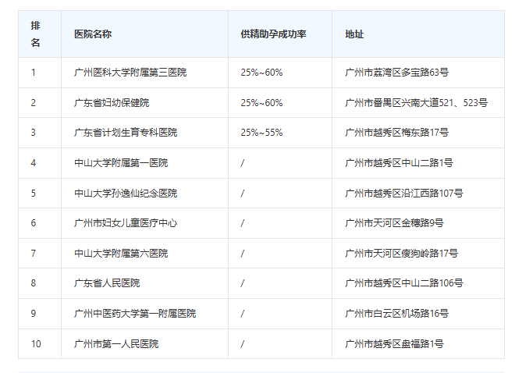Click the 25%~55% success rate cell

point(261,133)
